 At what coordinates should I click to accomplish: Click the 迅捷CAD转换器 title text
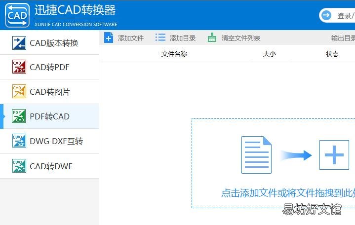75,10
